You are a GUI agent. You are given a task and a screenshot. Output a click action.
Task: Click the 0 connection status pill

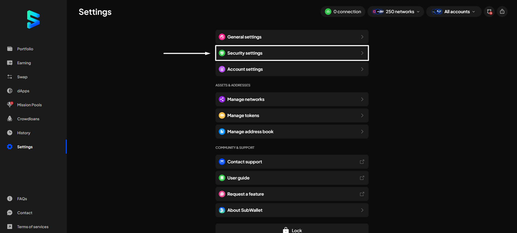343,12
